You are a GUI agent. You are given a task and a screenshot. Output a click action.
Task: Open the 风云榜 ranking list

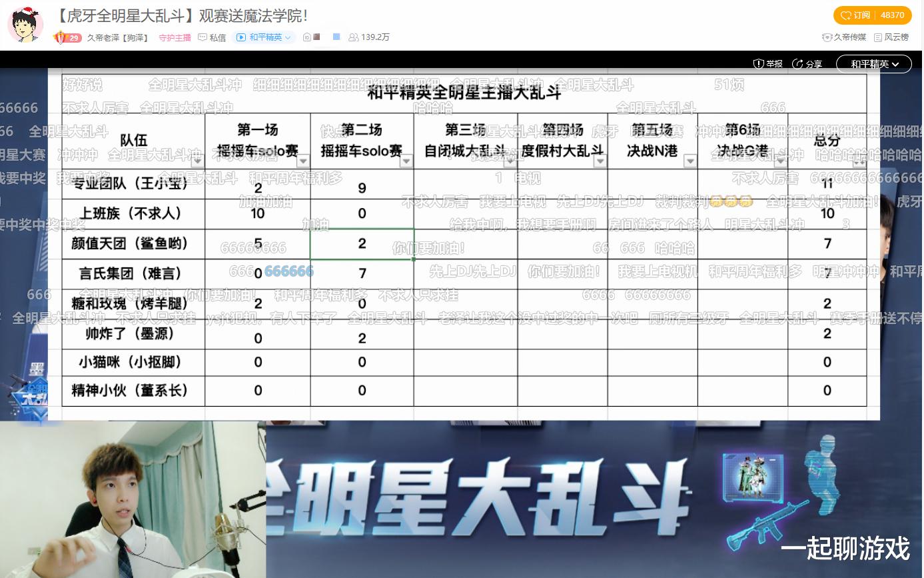click(891, 37)
